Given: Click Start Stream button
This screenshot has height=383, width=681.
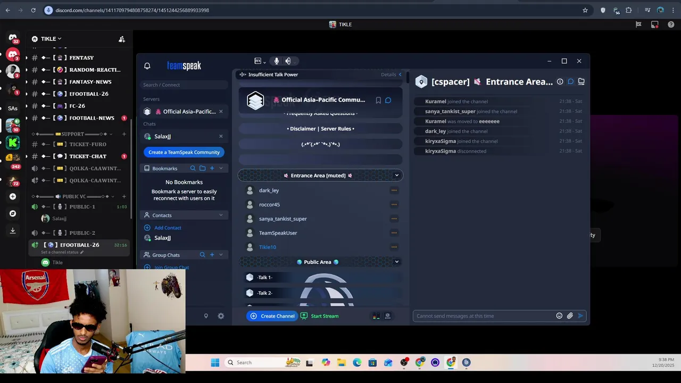Looking at the screenshot, I should [319, 316].
